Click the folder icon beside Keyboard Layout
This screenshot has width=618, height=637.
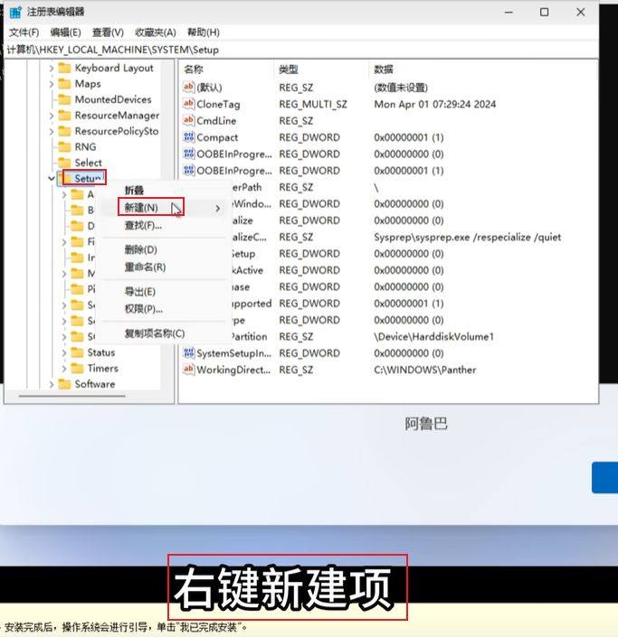click(64, 68)
